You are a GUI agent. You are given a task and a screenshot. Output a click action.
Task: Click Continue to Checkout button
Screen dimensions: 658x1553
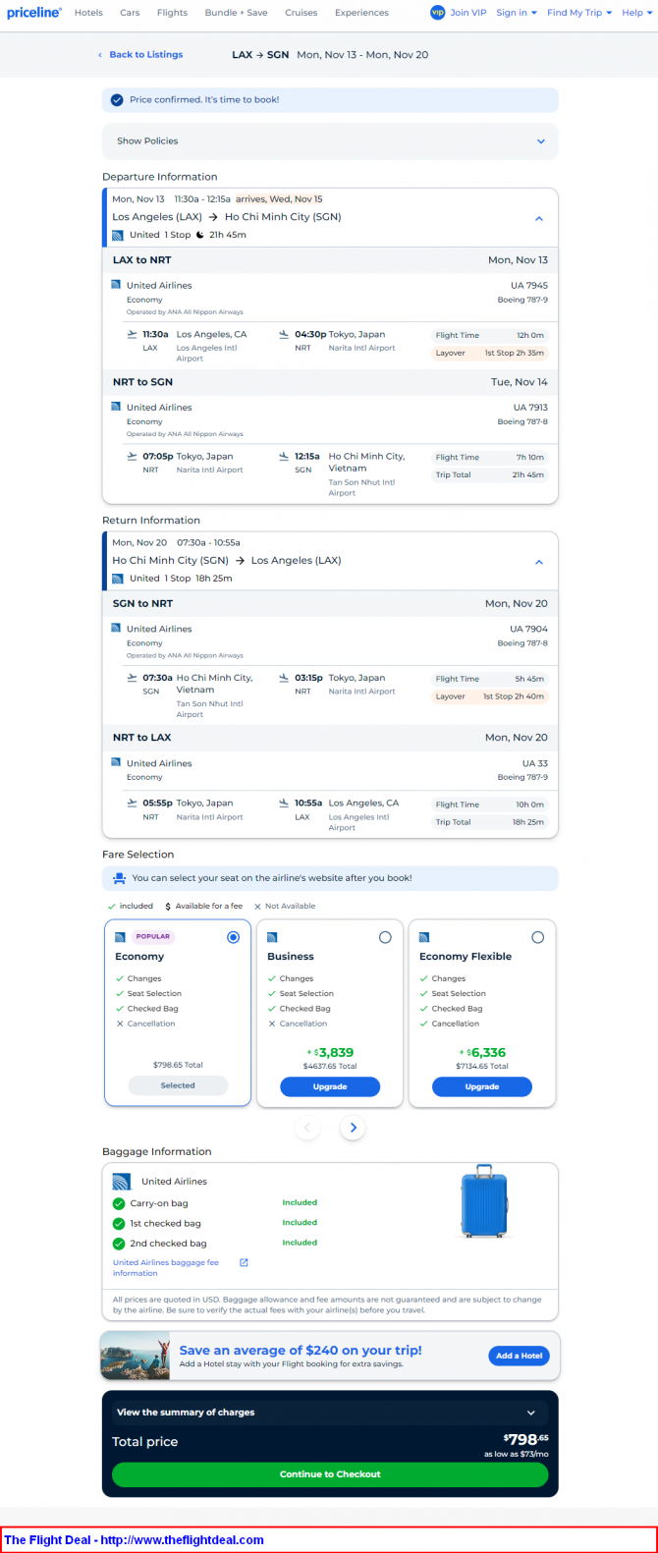coord(330,1474)
